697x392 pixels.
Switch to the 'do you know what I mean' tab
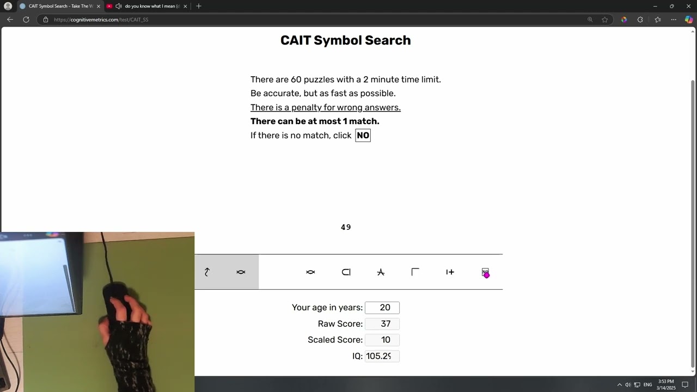(147, 6)
